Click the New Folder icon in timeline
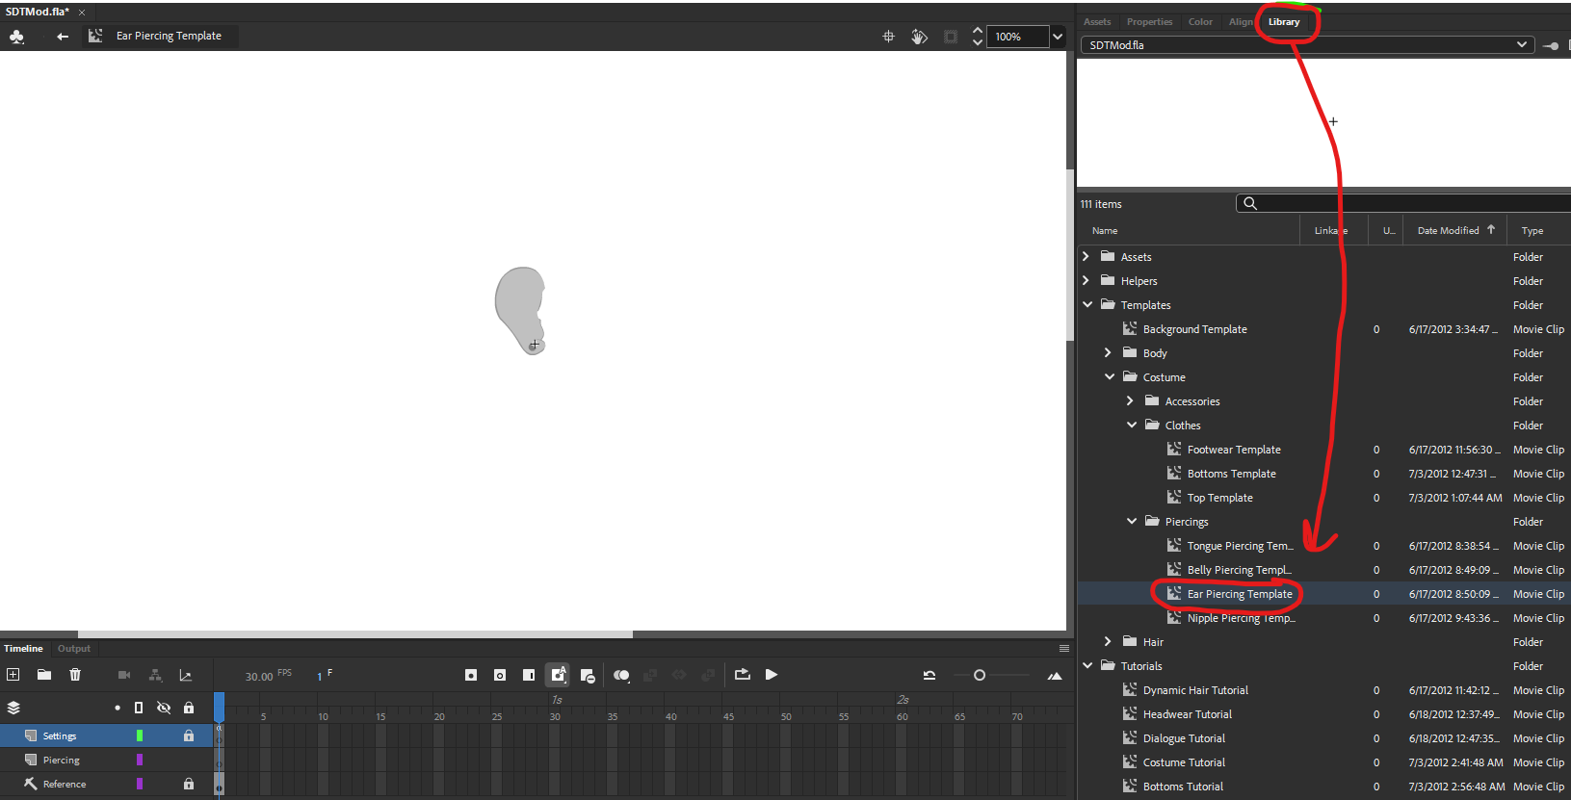This screenshot has height=800, width=1571. 44,675
